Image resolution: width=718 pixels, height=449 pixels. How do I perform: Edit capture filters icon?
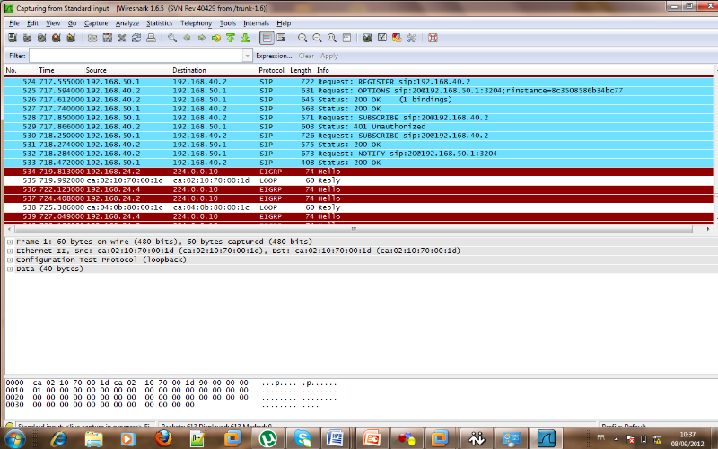point(367,38)
